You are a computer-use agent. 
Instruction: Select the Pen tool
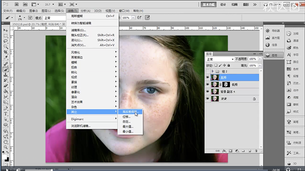pos(6,108)
